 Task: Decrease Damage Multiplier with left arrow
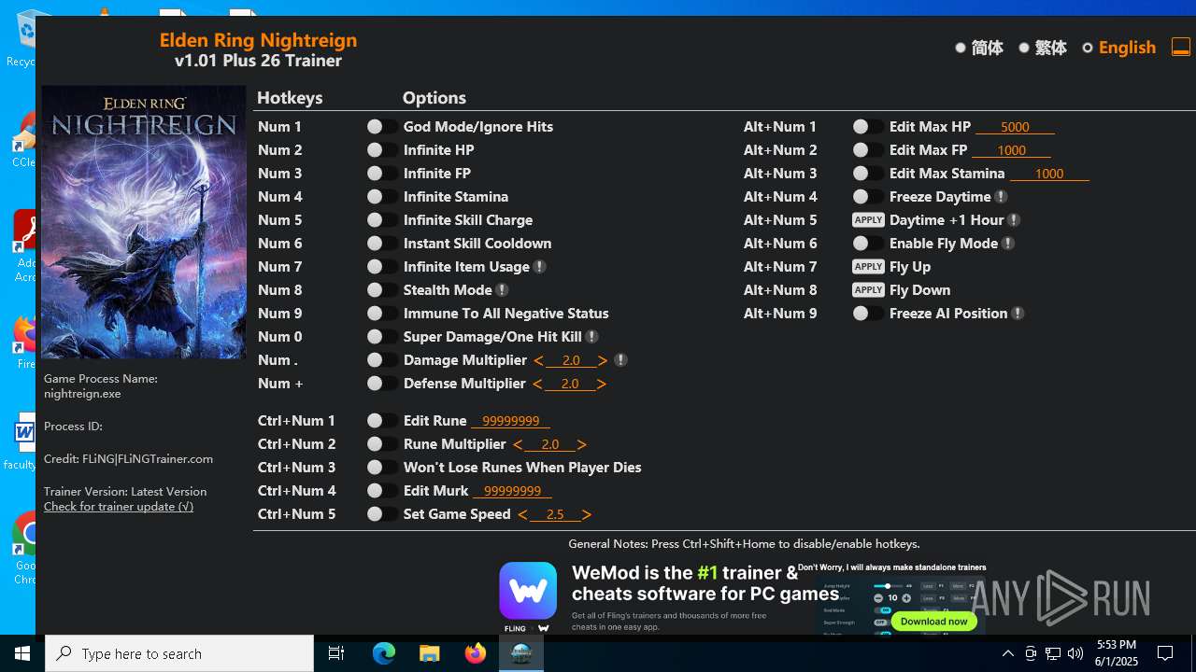click(538, 360)
